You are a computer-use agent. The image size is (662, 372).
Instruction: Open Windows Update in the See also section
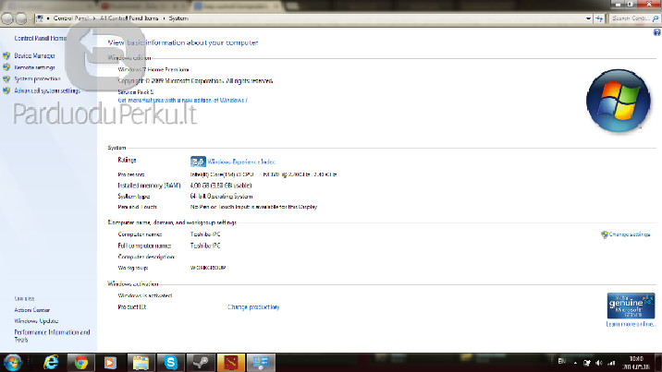click(x=36, y=320)
